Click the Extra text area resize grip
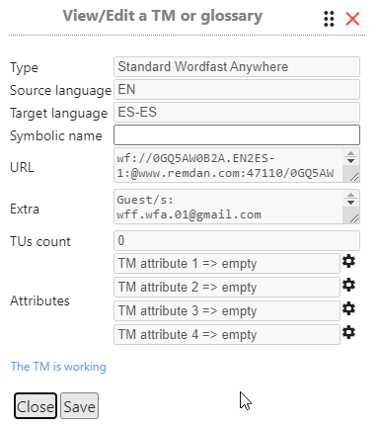Screen dimensions: 379x426 pos(354,218)
